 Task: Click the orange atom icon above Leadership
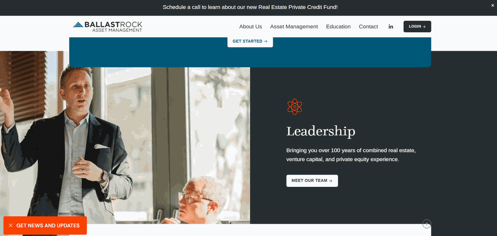(295, 107)
